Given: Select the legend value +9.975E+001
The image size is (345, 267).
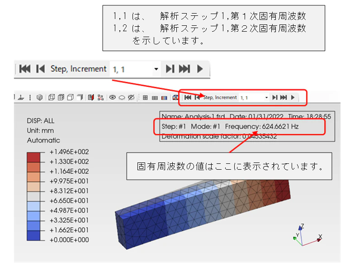Looking at the screenshot, I should (x=69, y=181).
